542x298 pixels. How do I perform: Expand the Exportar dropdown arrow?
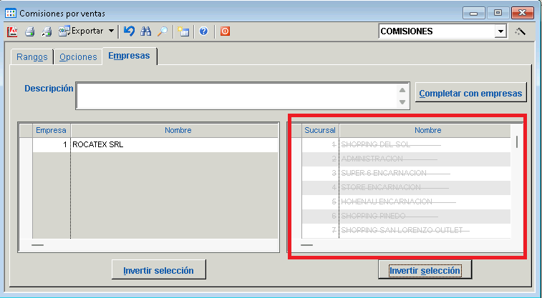coord(111,31)
